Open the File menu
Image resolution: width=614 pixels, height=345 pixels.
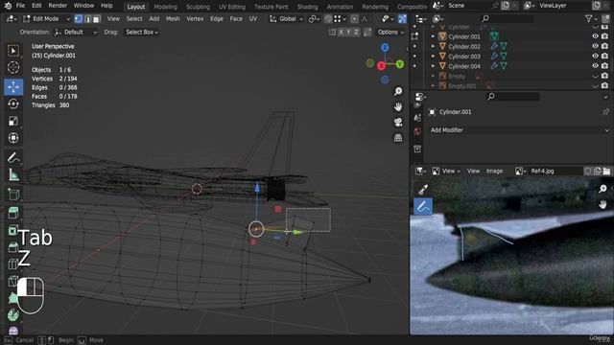point(20,6)
